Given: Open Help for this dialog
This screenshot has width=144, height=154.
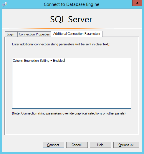Looking at the screenshot, I should pos(100,145).
